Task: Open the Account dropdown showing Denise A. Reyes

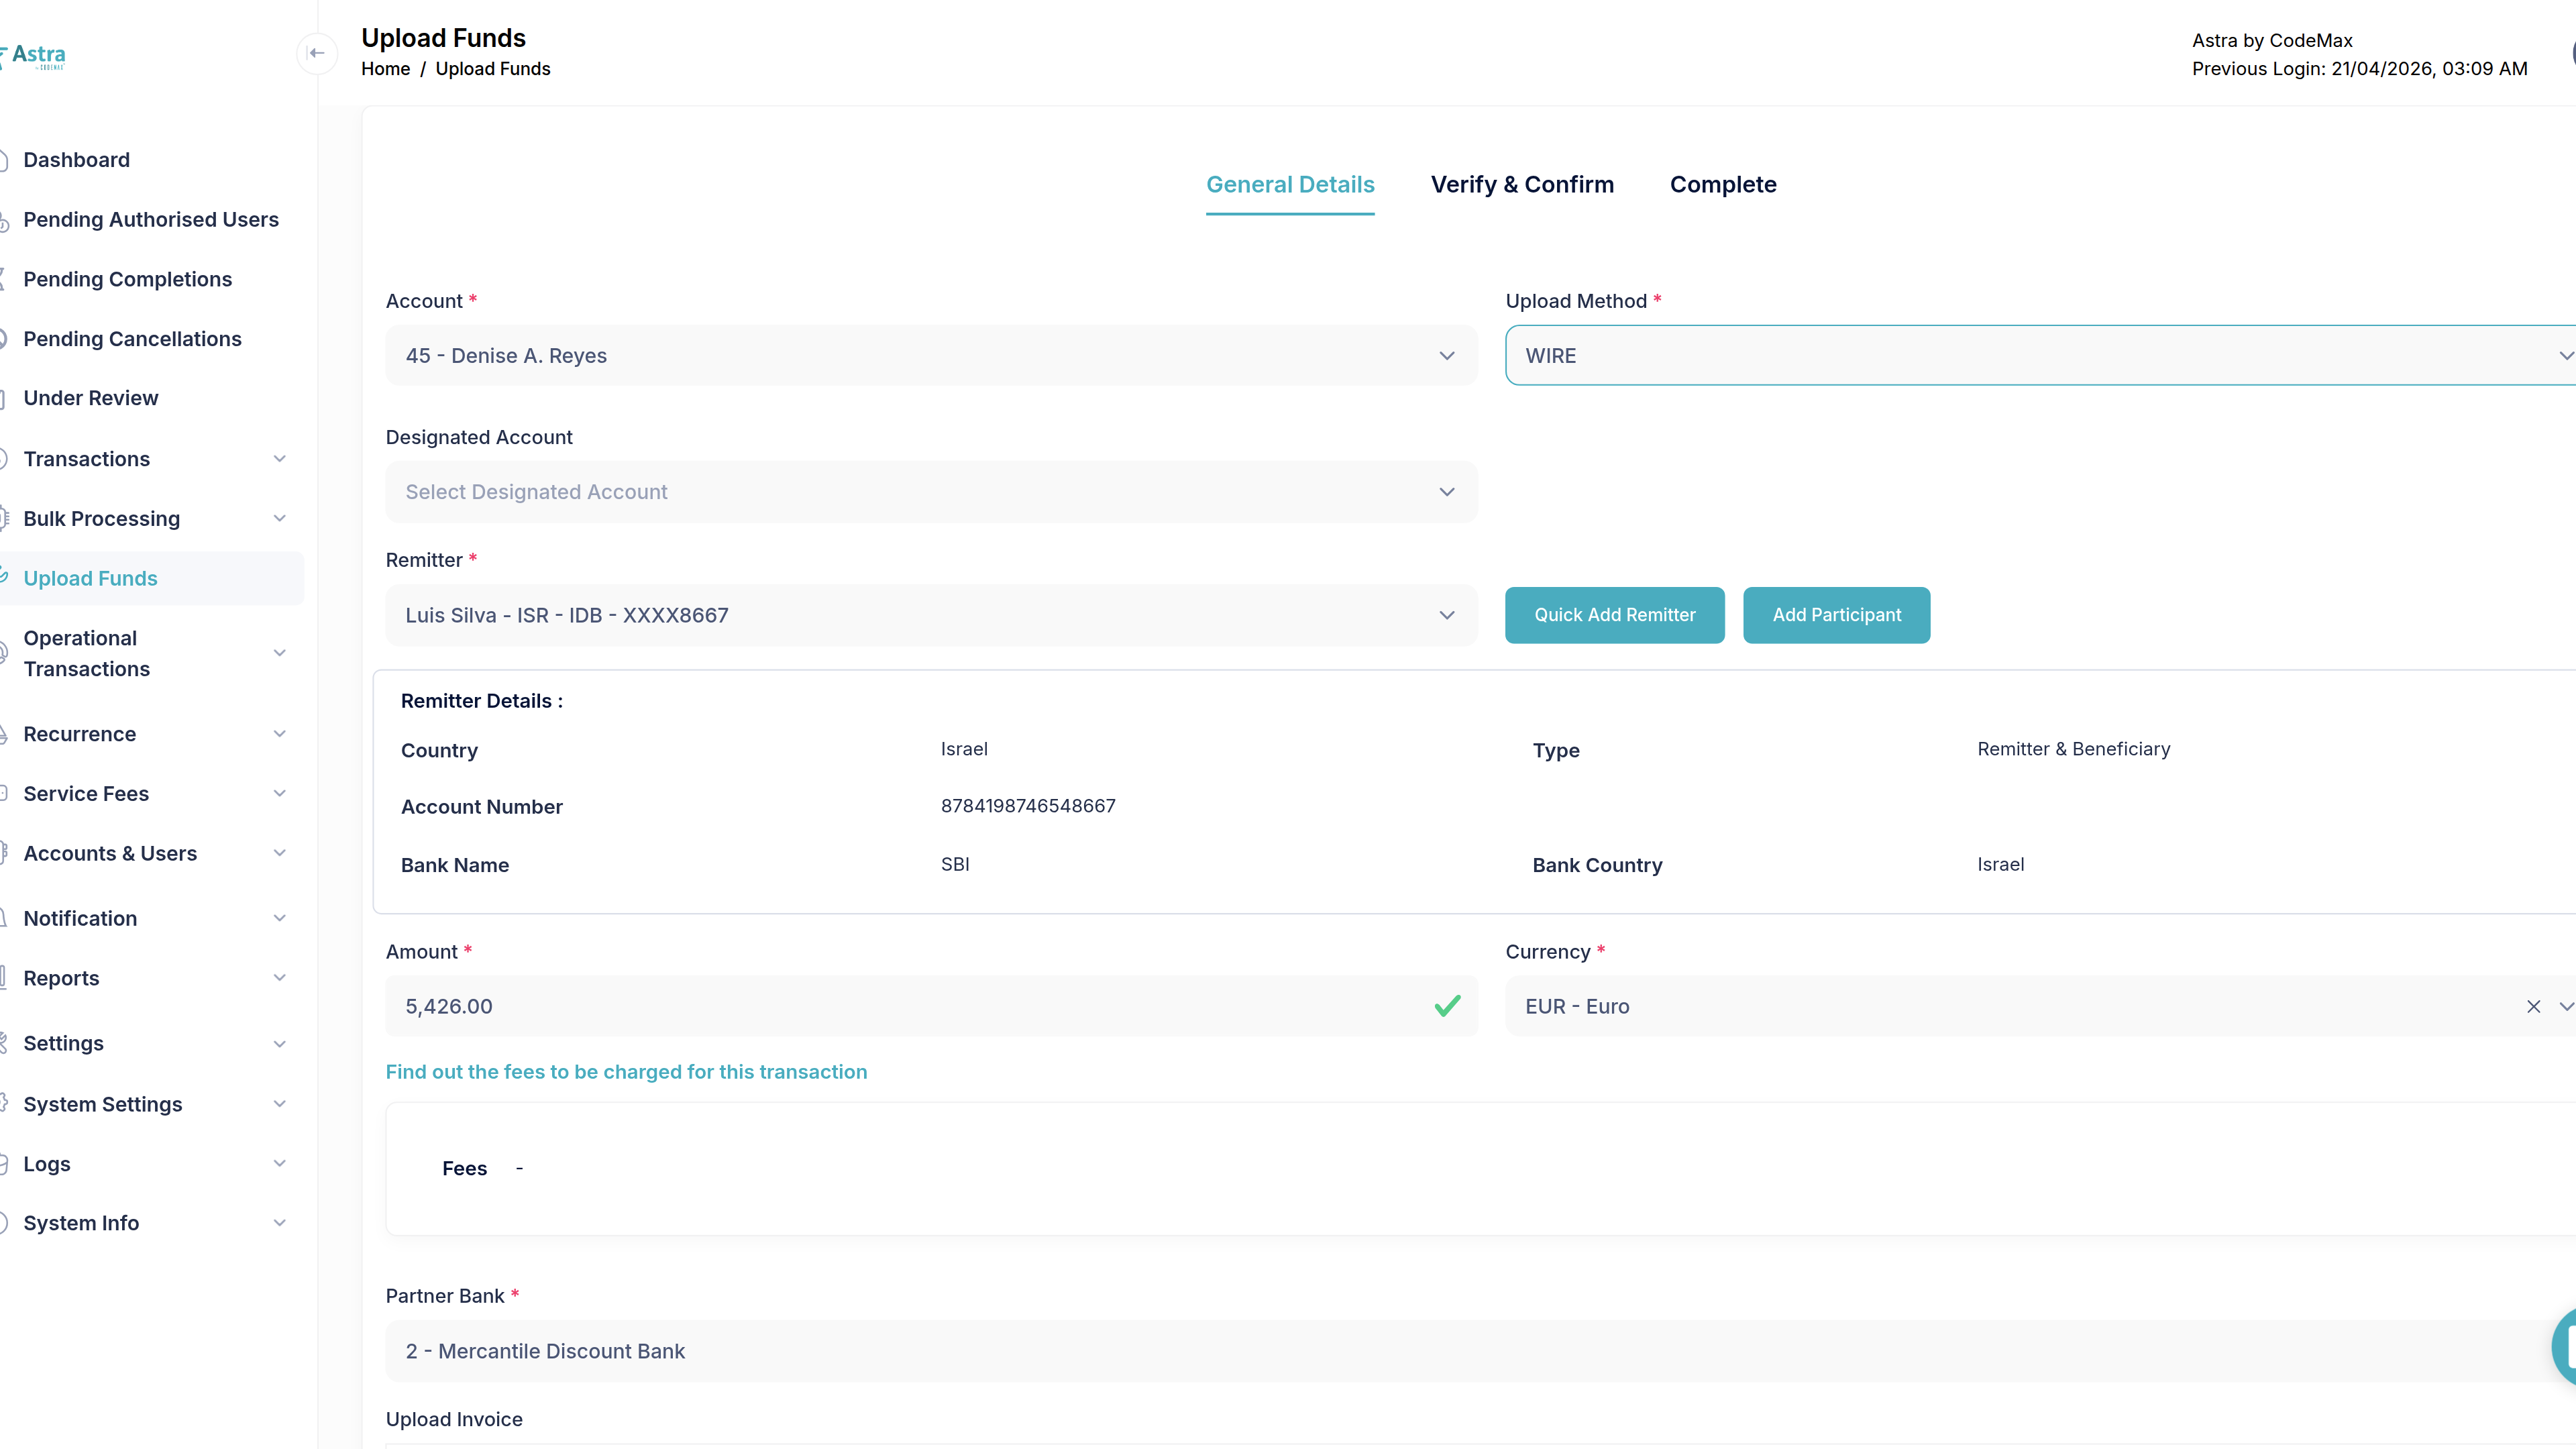Action: coord(931,356)
